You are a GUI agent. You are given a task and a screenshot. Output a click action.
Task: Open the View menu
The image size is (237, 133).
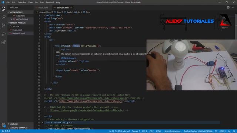30,3
